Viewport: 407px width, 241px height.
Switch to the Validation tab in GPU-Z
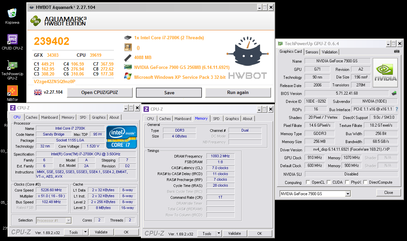(330, 52)
